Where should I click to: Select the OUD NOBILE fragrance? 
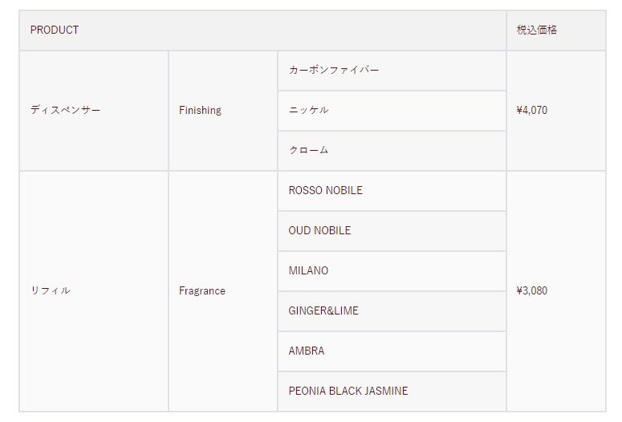[319, 231]
